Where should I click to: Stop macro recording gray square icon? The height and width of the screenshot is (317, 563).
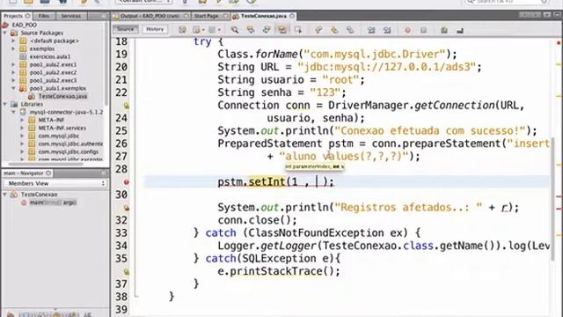tap(423, 30)
